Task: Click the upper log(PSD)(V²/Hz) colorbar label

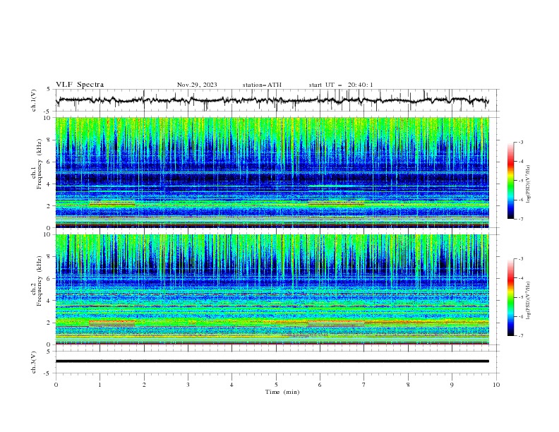Action: tap(528, 184)
